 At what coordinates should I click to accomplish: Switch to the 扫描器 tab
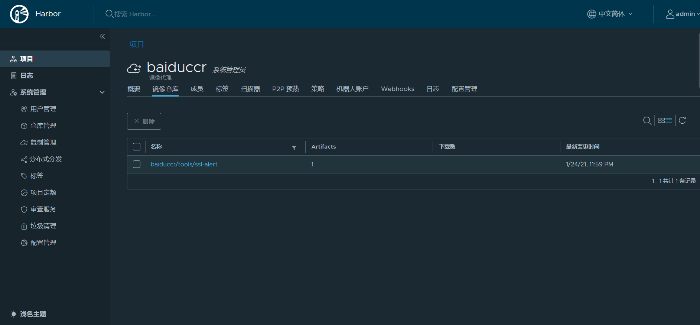pos(250,89)
